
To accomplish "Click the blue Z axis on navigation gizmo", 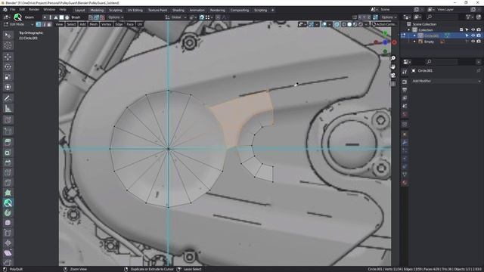I will [385, 42].
